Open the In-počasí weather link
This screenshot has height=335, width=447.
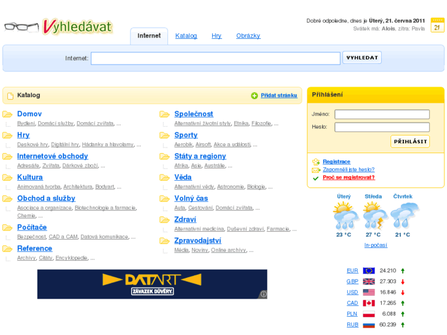(376, 245)
